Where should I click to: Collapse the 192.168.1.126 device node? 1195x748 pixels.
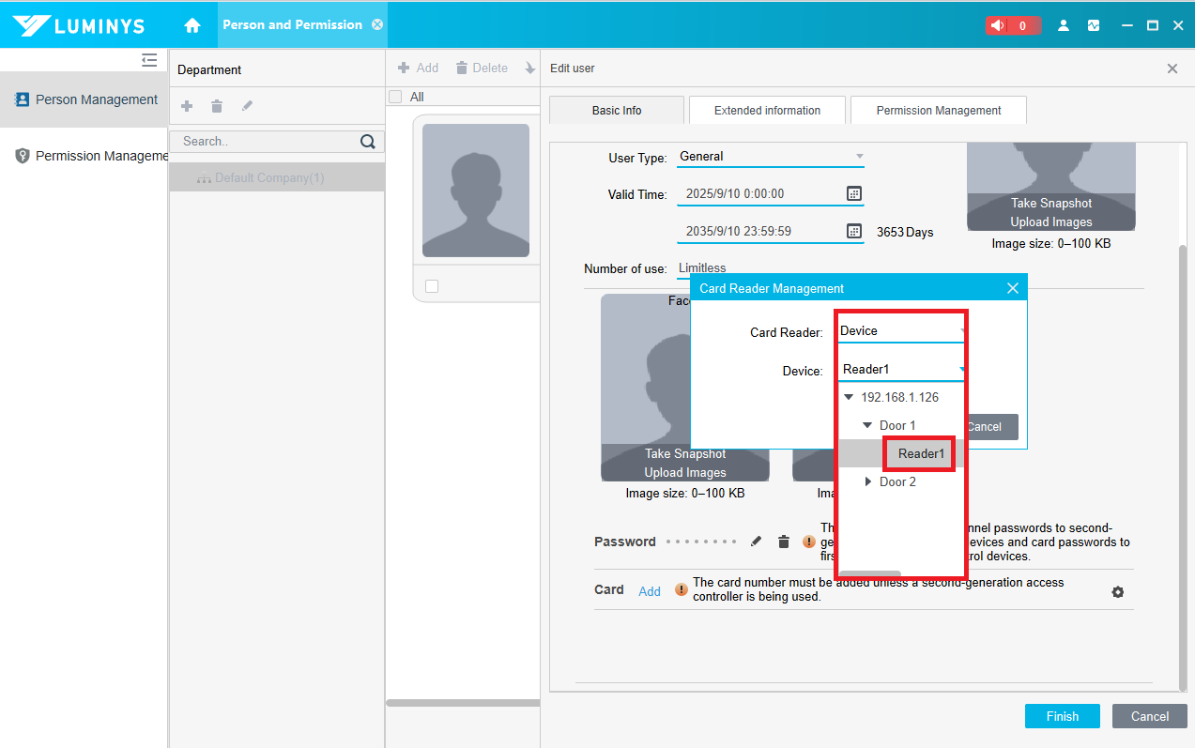point(849,397)
